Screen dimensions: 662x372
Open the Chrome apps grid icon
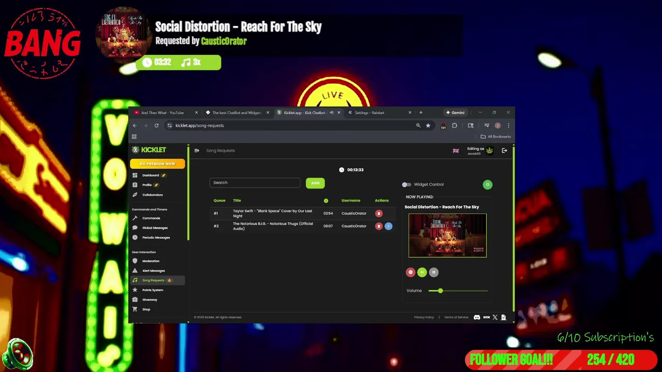click(134, 136)
